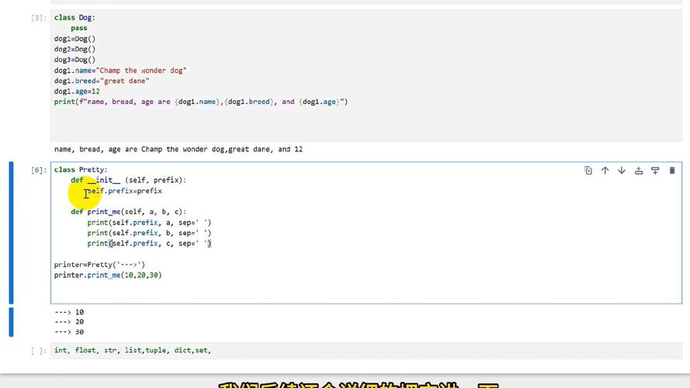Click the dog1.name assignment line

coord(120,71)
